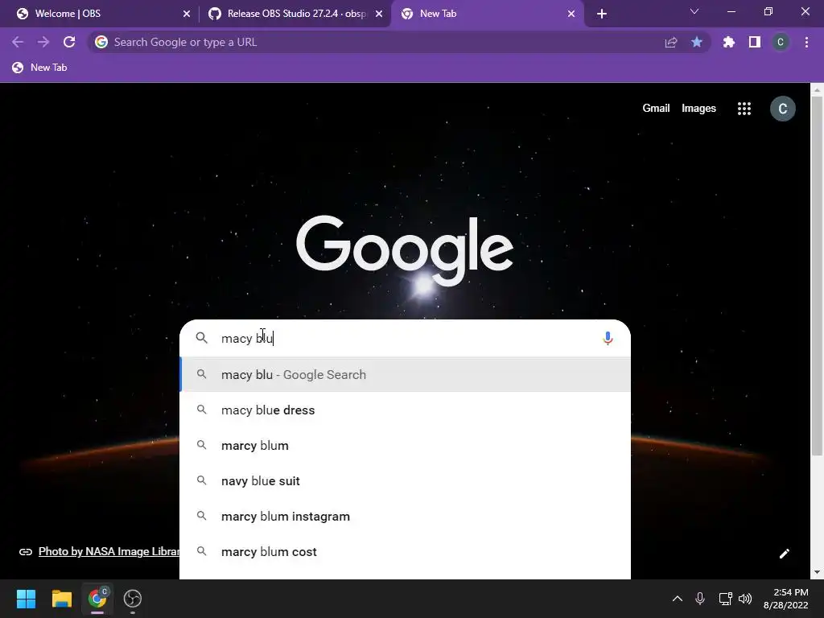
Task: Click in the Google search box text
Action: [407, 339]
